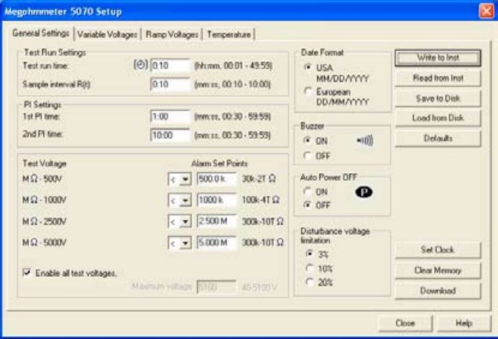
Task: Click the Auto Power OFF 'P' icon
Action: click(x=364, y=192)
